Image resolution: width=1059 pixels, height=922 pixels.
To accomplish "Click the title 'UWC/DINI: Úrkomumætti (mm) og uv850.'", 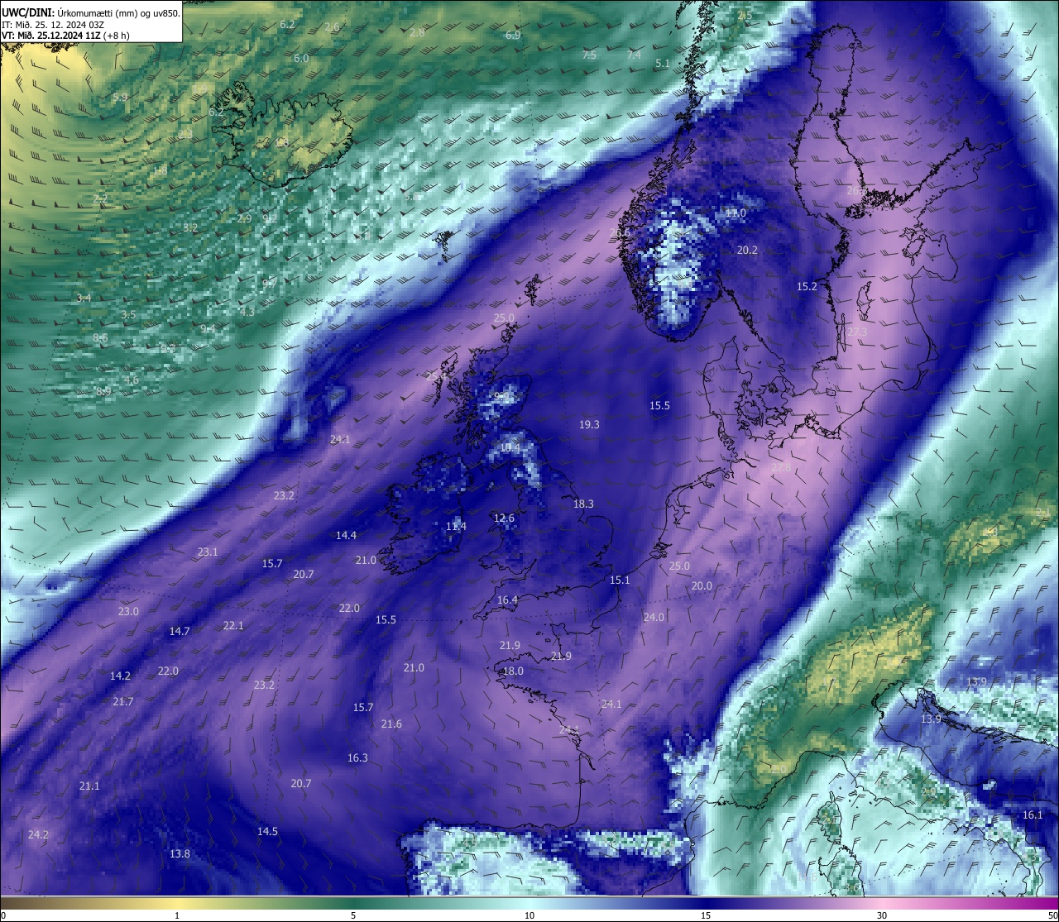I will tap(91, 12).
